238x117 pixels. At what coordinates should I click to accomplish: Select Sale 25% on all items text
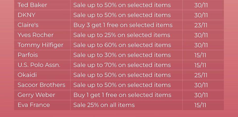[104, 105]
